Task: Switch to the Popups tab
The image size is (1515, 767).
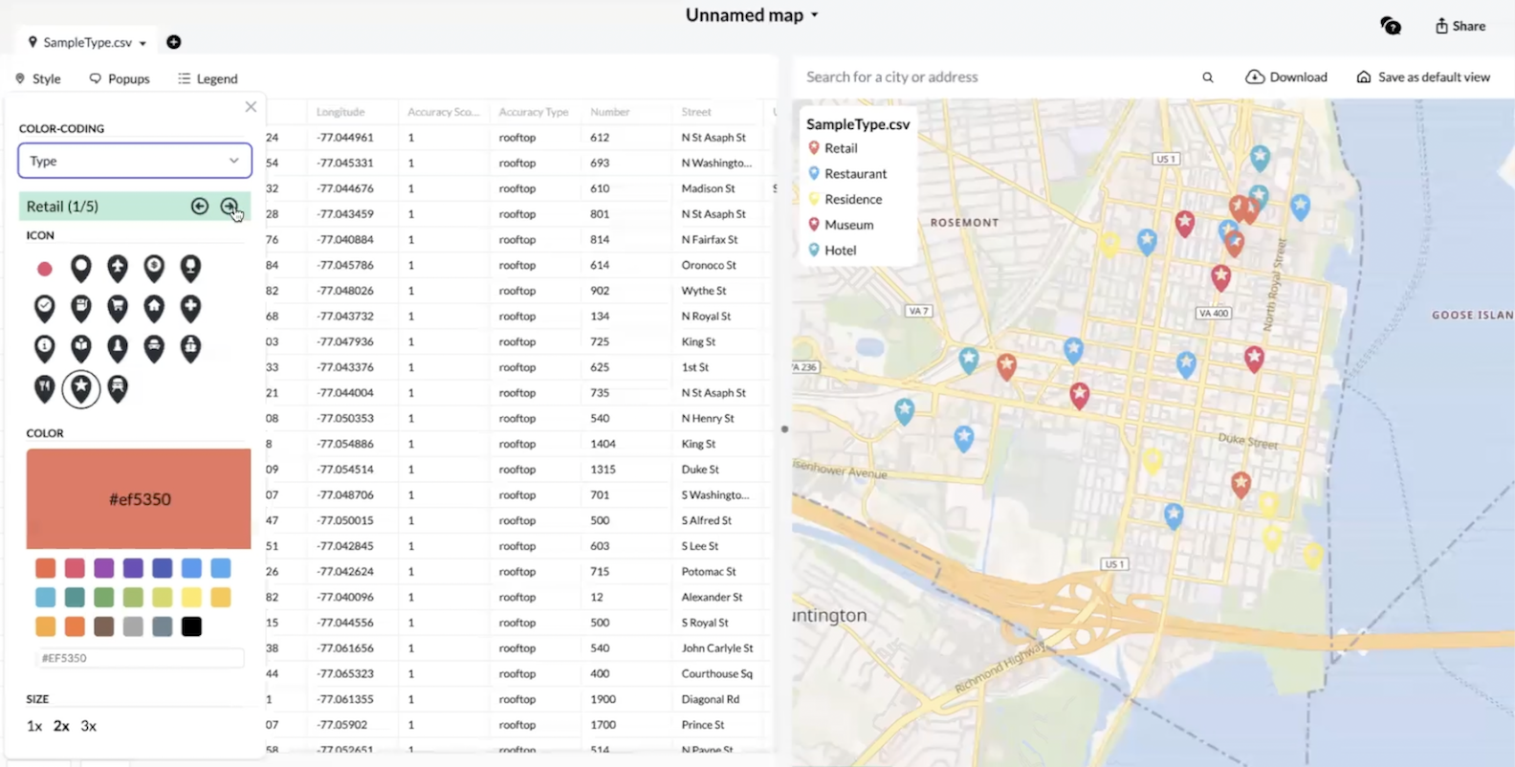Action: 120,78
